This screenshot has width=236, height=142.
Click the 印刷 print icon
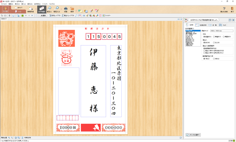(65, 9)
